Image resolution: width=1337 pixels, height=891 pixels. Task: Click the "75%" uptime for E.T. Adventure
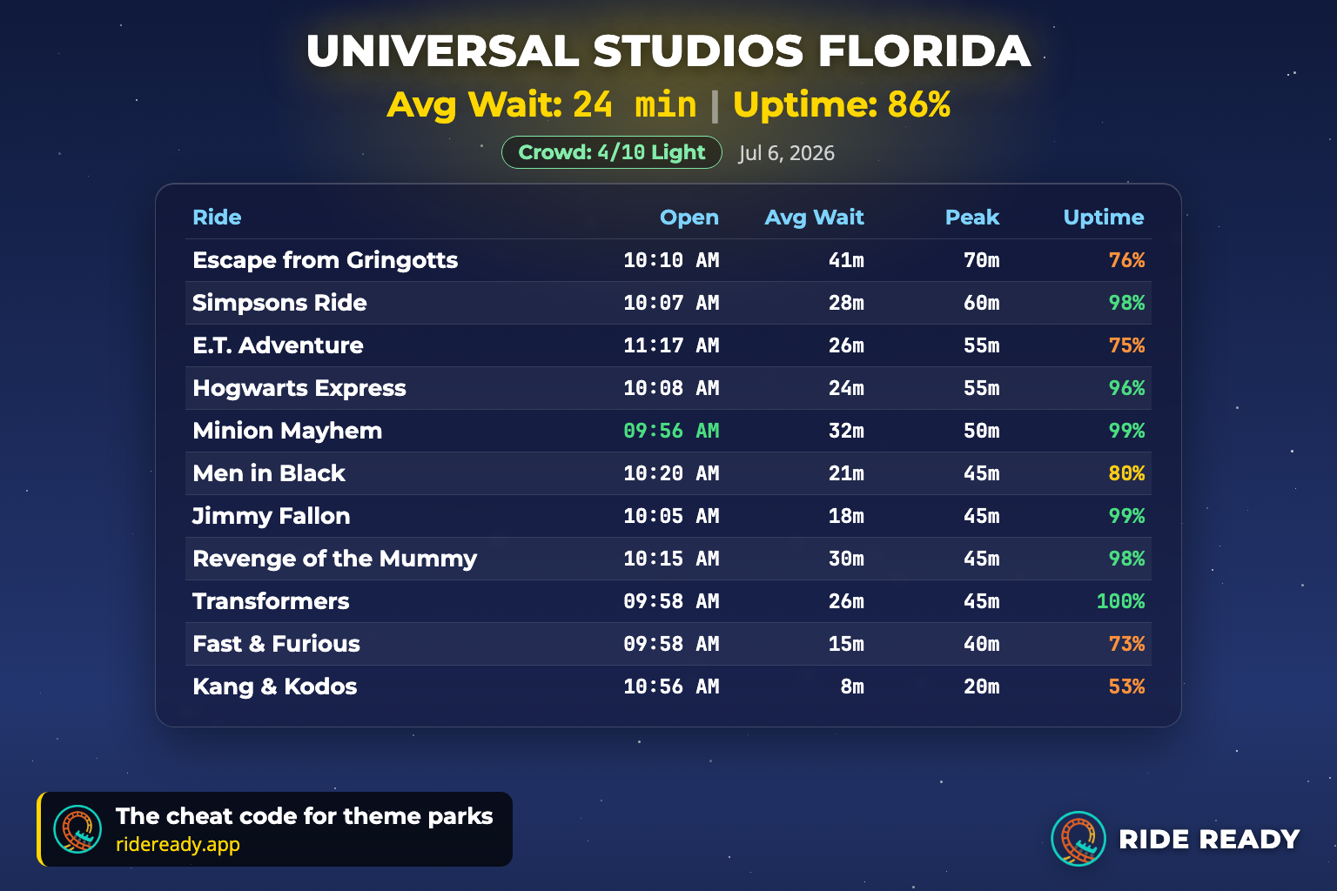pyautogui.click(x=1126, y=345)
